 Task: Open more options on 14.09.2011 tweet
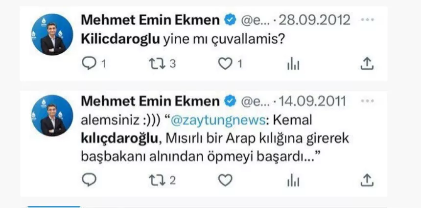coord(367,101)
